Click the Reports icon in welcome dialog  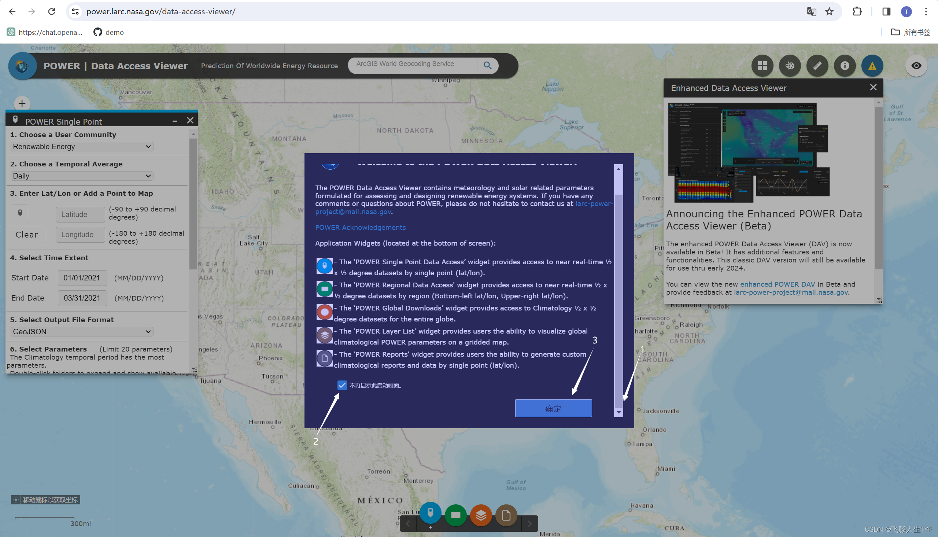324,358
